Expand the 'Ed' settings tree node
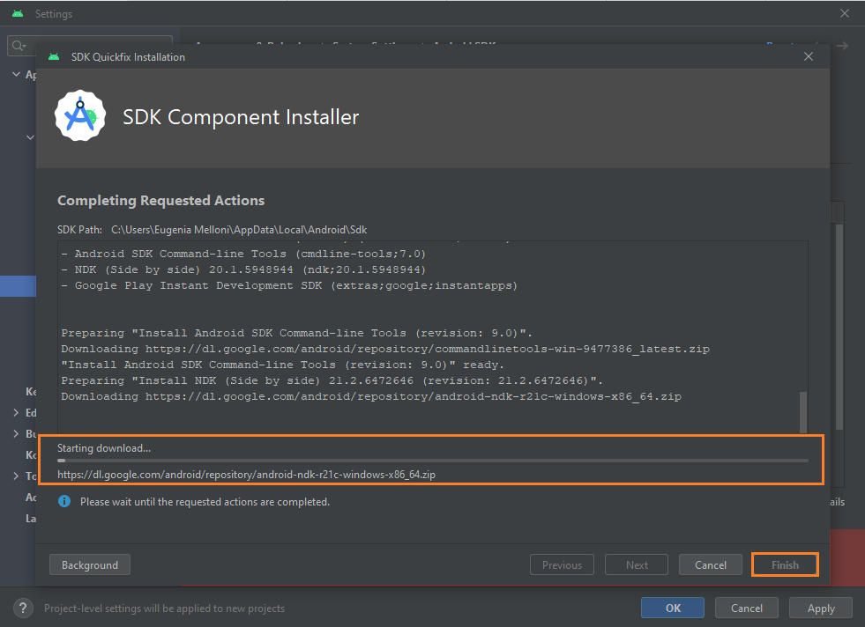Image resolution: width=865 pixels, height=627 pixels. click(x=16, y=413)
